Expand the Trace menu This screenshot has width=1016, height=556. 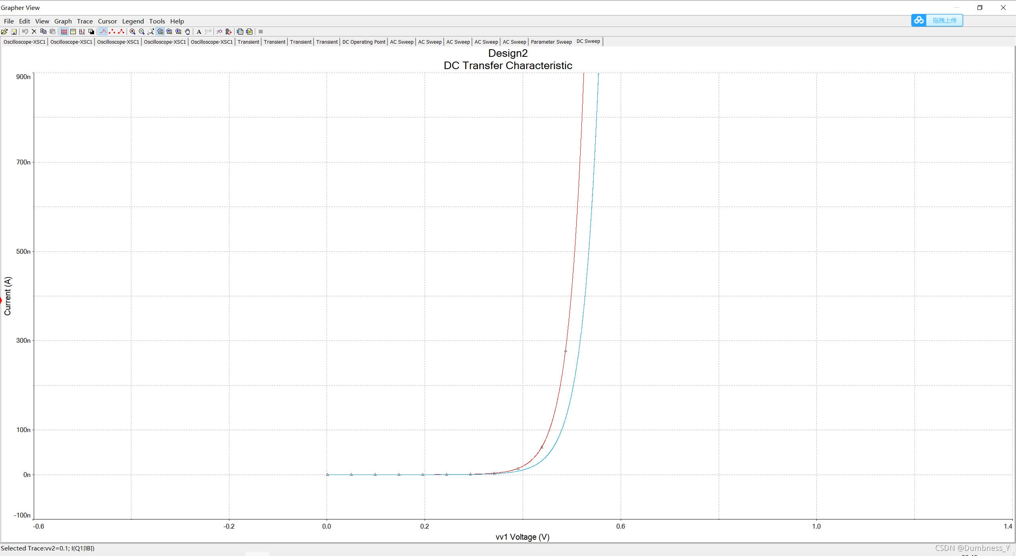85,21
